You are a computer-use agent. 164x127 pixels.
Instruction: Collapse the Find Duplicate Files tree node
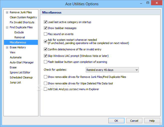tap(7, 28)
